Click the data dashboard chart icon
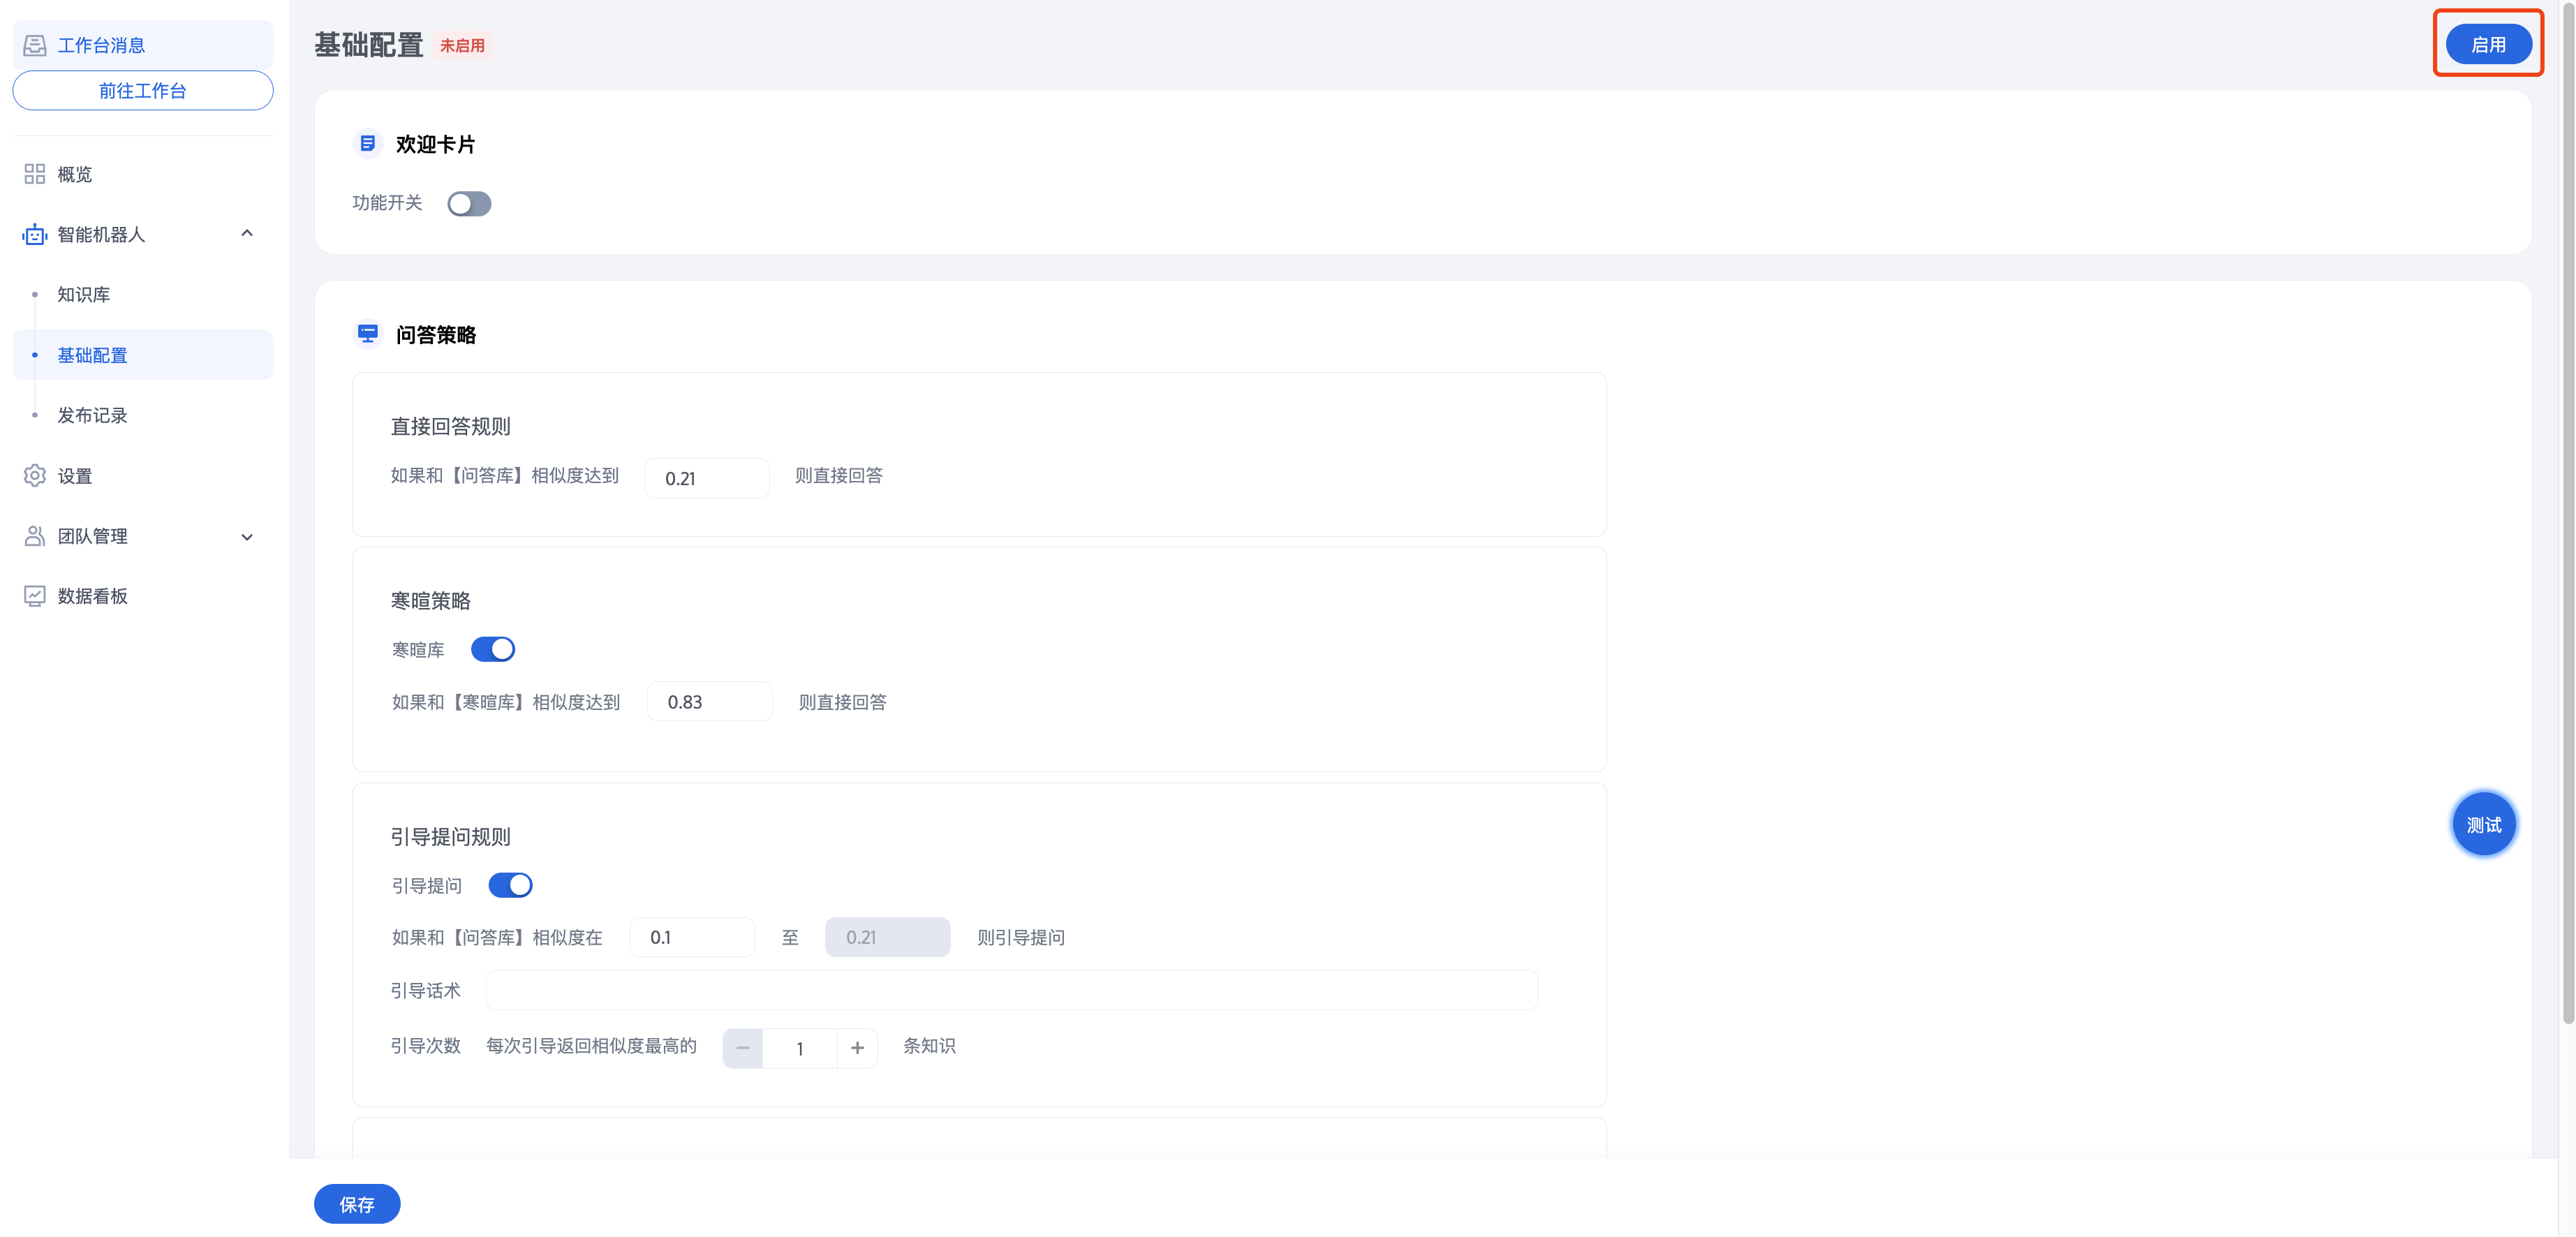Viewport: 2576px width, 1237px height. [35, 596]
